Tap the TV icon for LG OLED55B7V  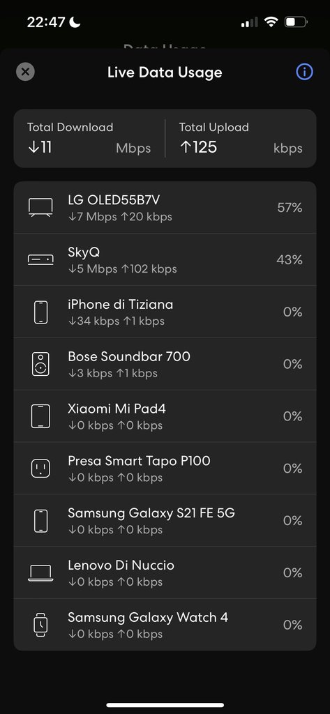point(40,208)
